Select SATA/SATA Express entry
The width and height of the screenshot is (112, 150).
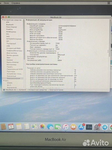[14, 39]
